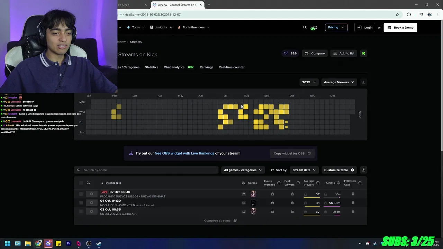The width and height of the screenshot is (443, 249).
Task: Click the Compose streams button
Action: (x=220, y=220)
